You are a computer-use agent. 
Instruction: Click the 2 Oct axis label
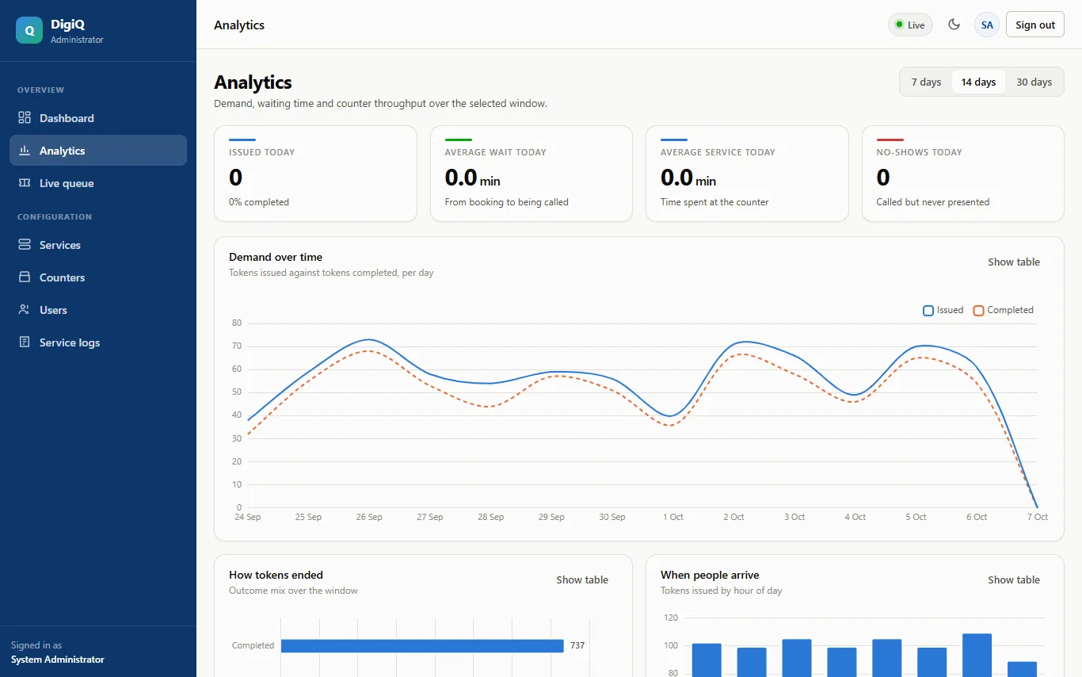[x=733, y=517]
